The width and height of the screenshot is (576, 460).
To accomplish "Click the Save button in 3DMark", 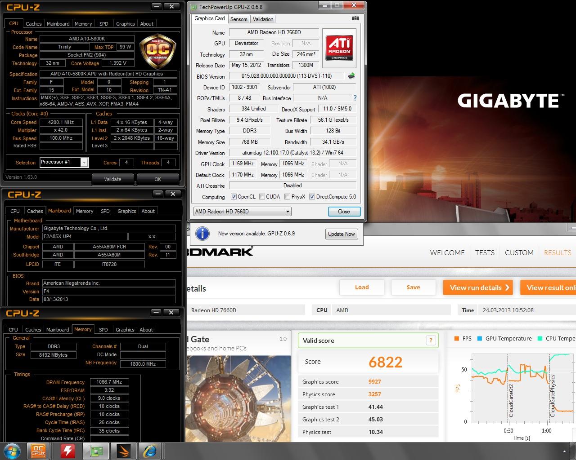I will (x=413, y=287).
